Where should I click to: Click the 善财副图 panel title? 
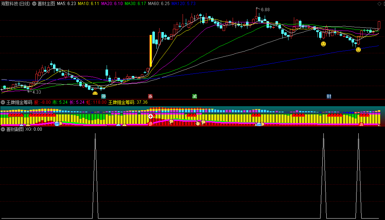coord(15,129)
